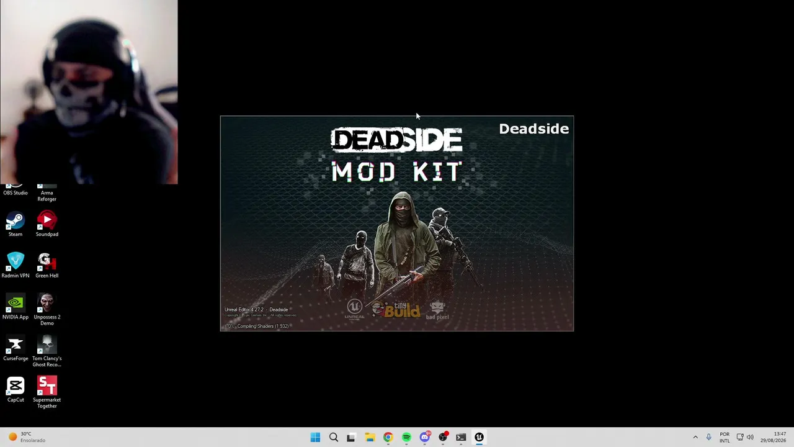Open the CapCut desktop shortcut
The width and height of the screenshot is (794, 447).
coord(16,390)
